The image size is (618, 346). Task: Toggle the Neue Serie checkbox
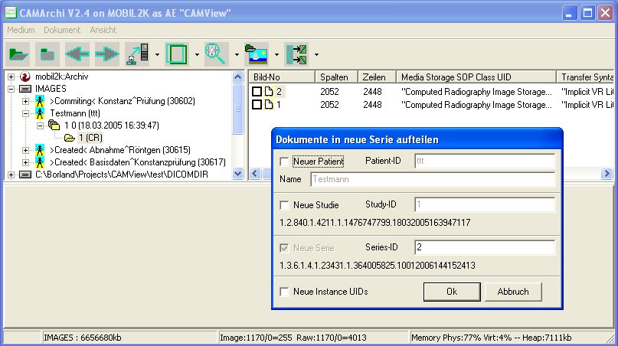point(284,248)
